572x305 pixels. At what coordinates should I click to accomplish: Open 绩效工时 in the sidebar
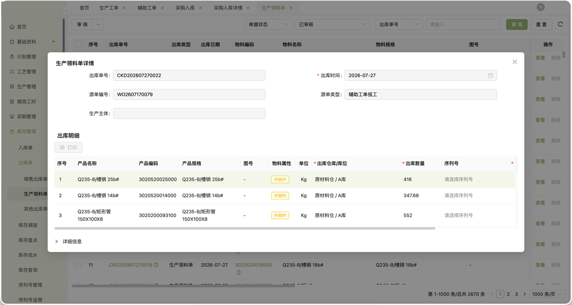27,102
